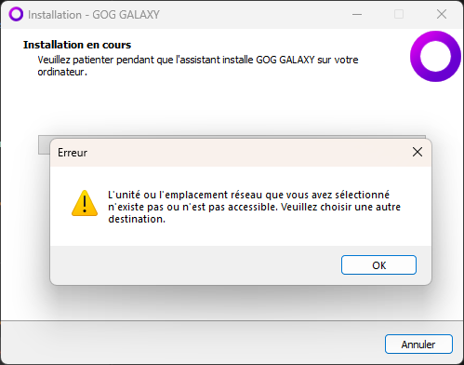Click the error line starting L'unité ou

pyautogui.click(x=248, y=195)
